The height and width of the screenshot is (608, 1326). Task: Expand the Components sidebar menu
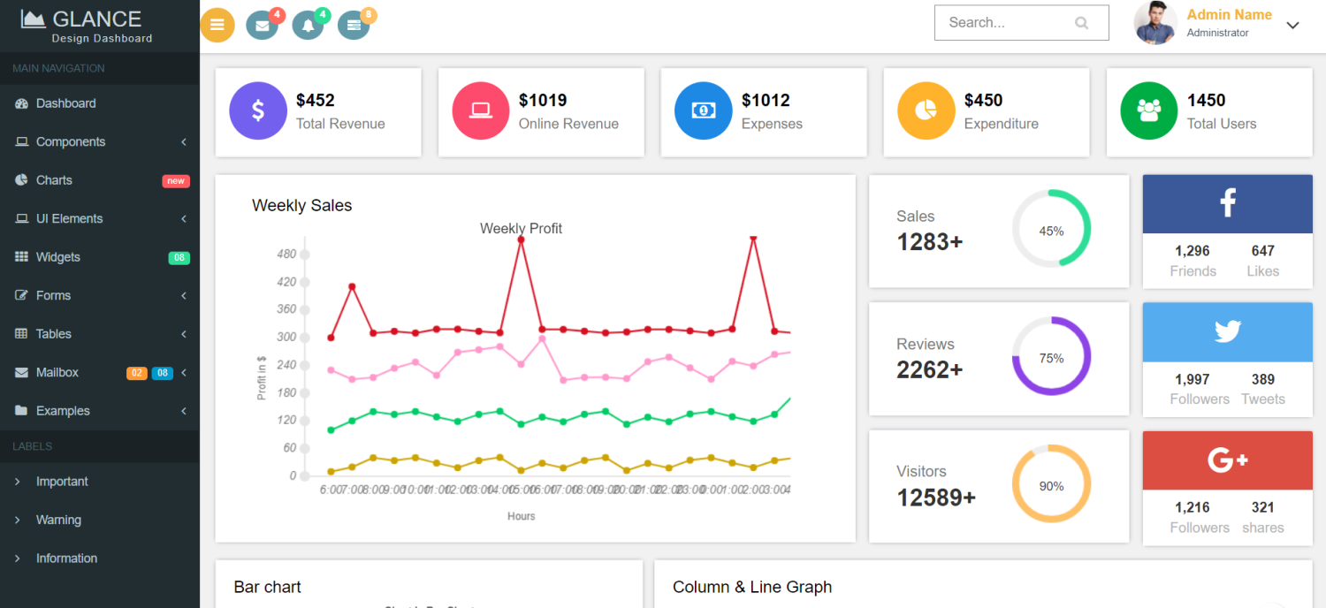pyautogui.click(x=71, y=141)
